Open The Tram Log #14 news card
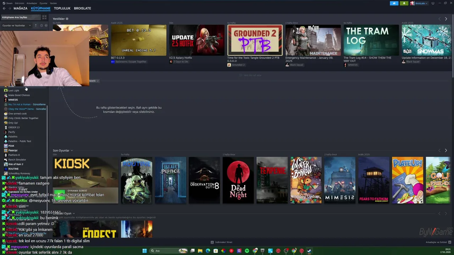The width and height of the screenshot is (454, 255). (x=371, y=40)
